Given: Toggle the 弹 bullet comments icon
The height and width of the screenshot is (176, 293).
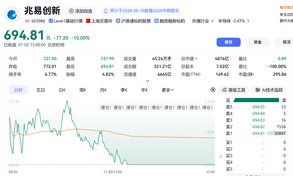Looking at the screenshot, I should pos(213,90).
